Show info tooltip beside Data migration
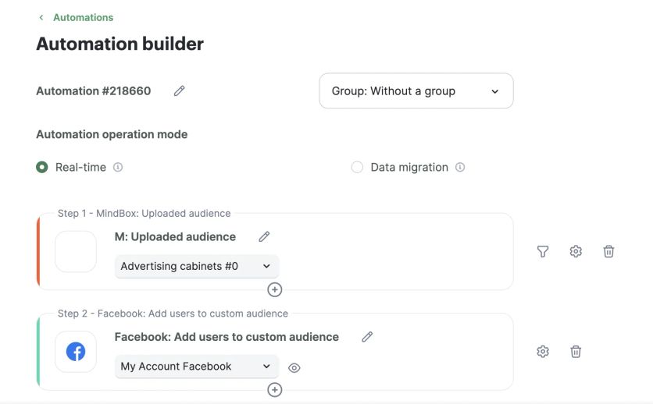Screen dimensions: 653x404 (460, 167)
